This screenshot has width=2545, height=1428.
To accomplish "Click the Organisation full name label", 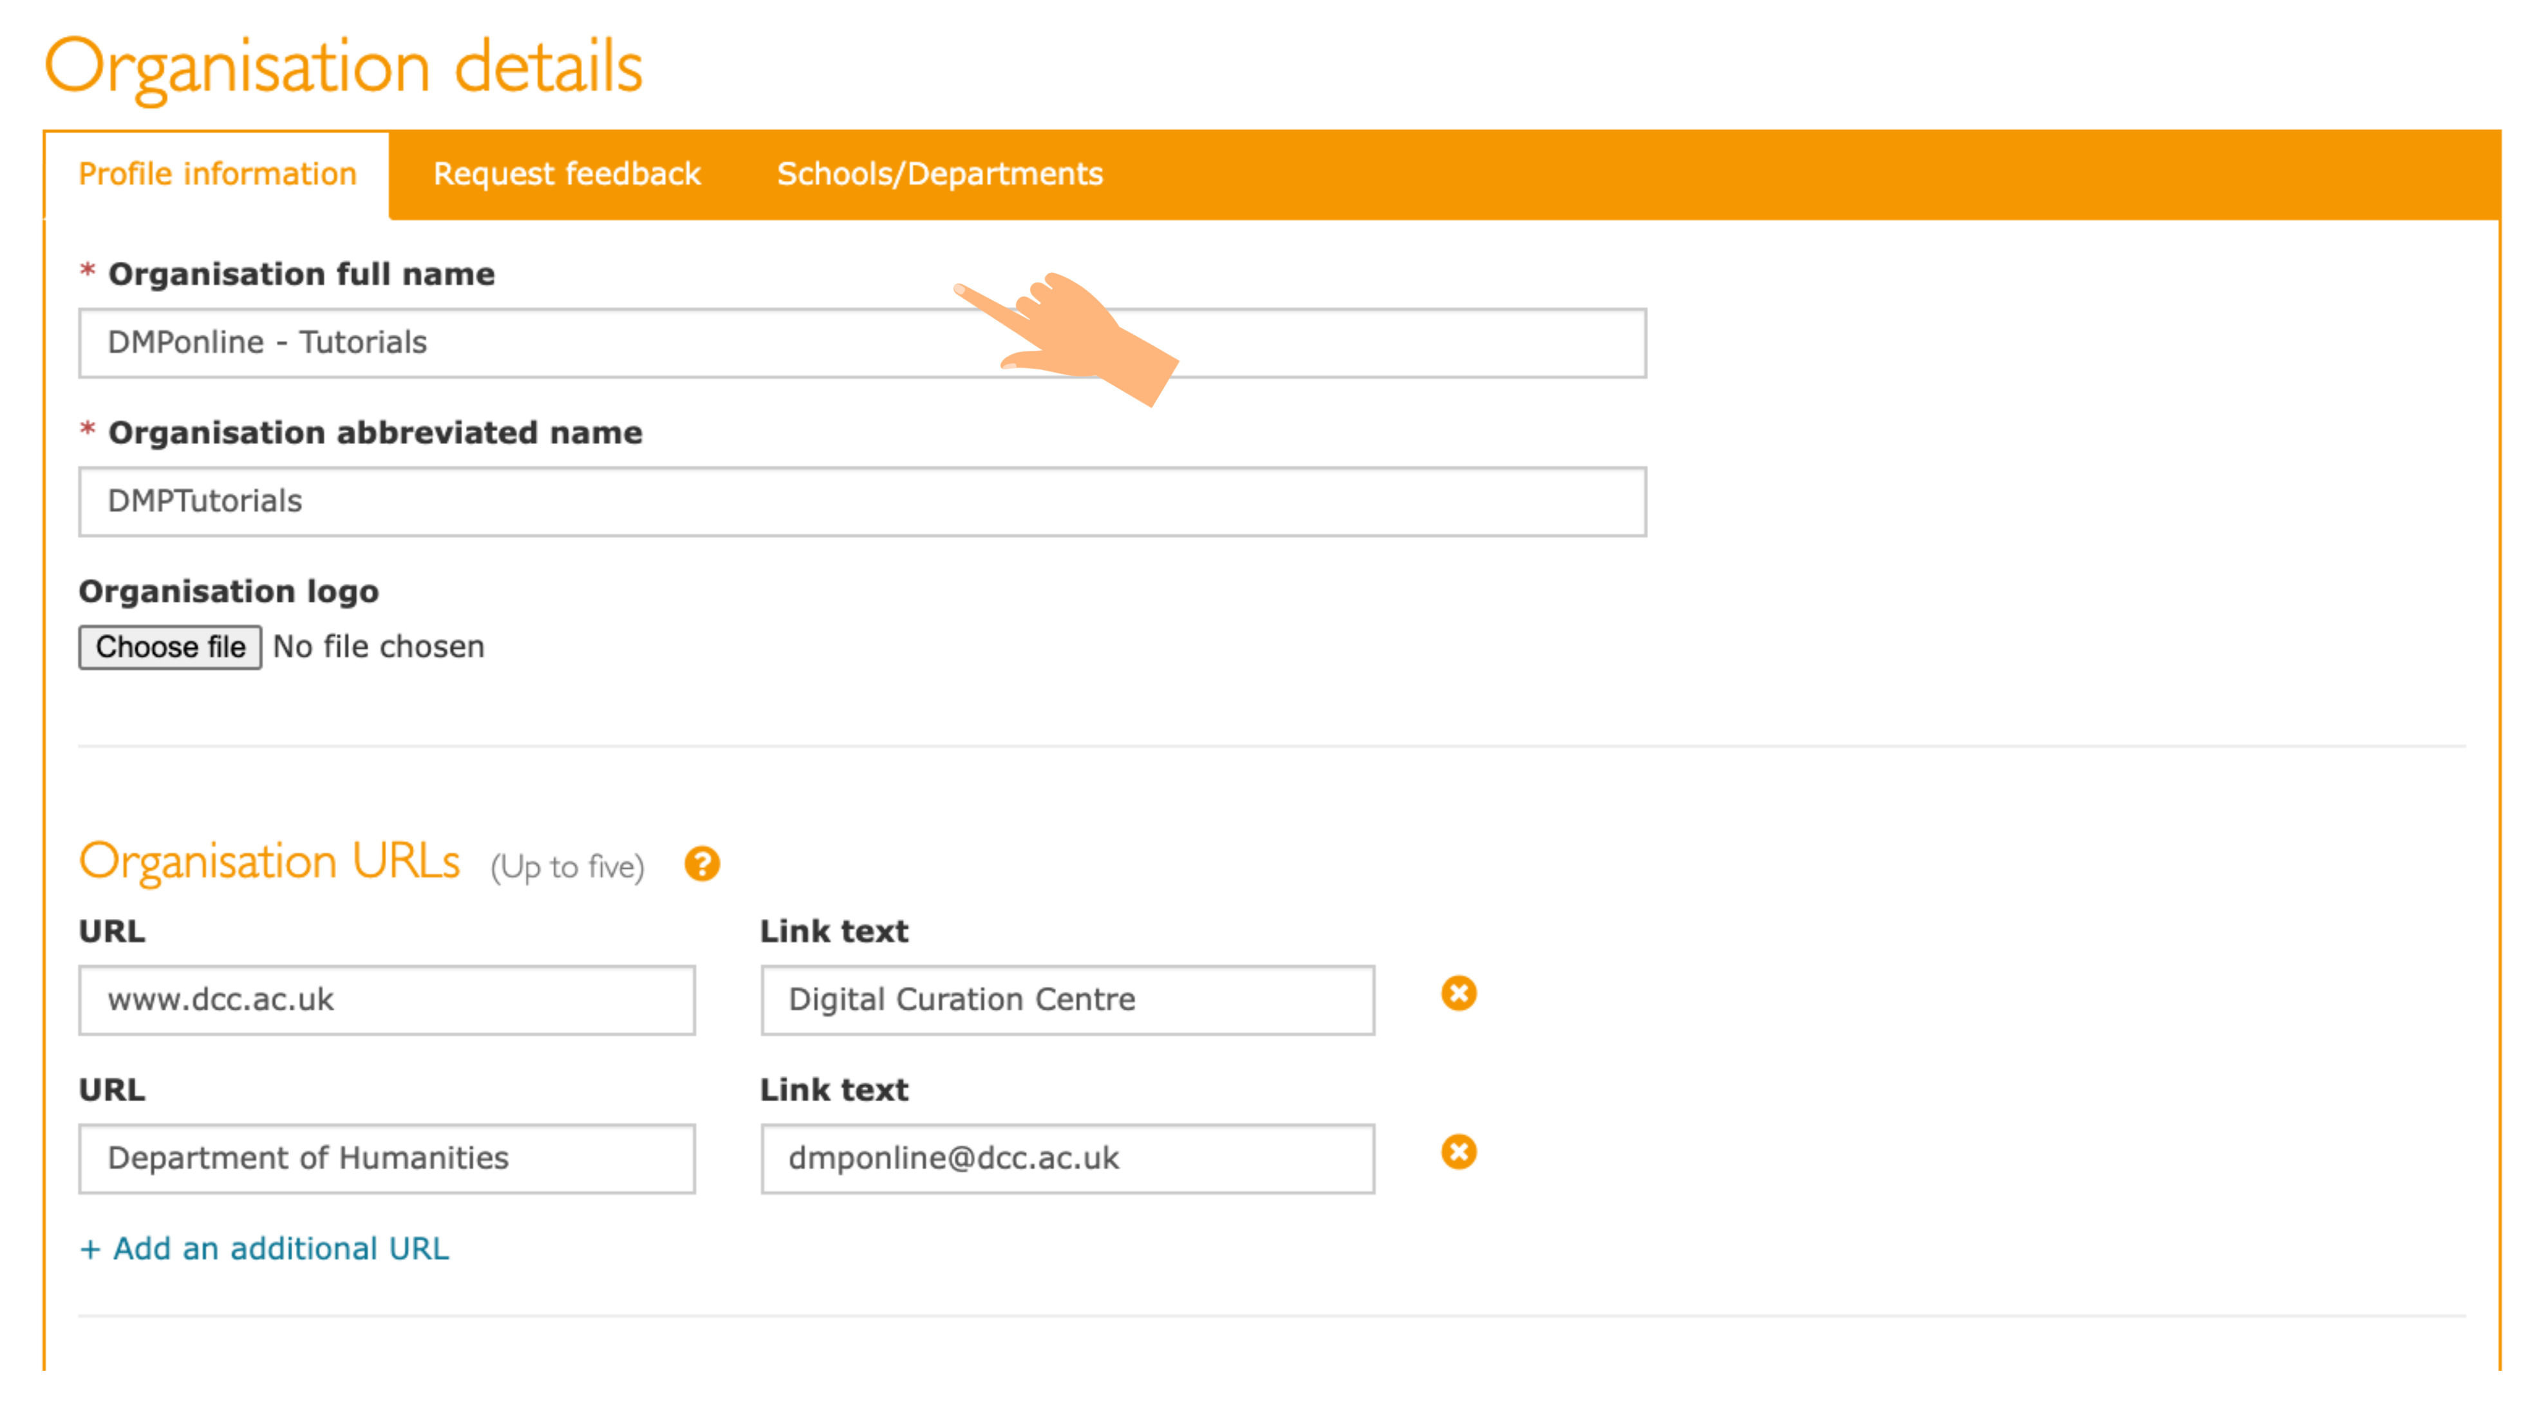I will (x=301, y=274).
